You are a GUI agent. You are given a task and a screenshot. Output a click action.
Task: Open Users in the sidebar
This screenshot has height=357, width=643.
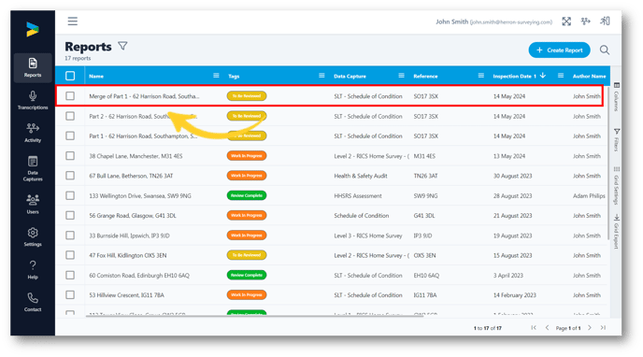click(33, 204)
